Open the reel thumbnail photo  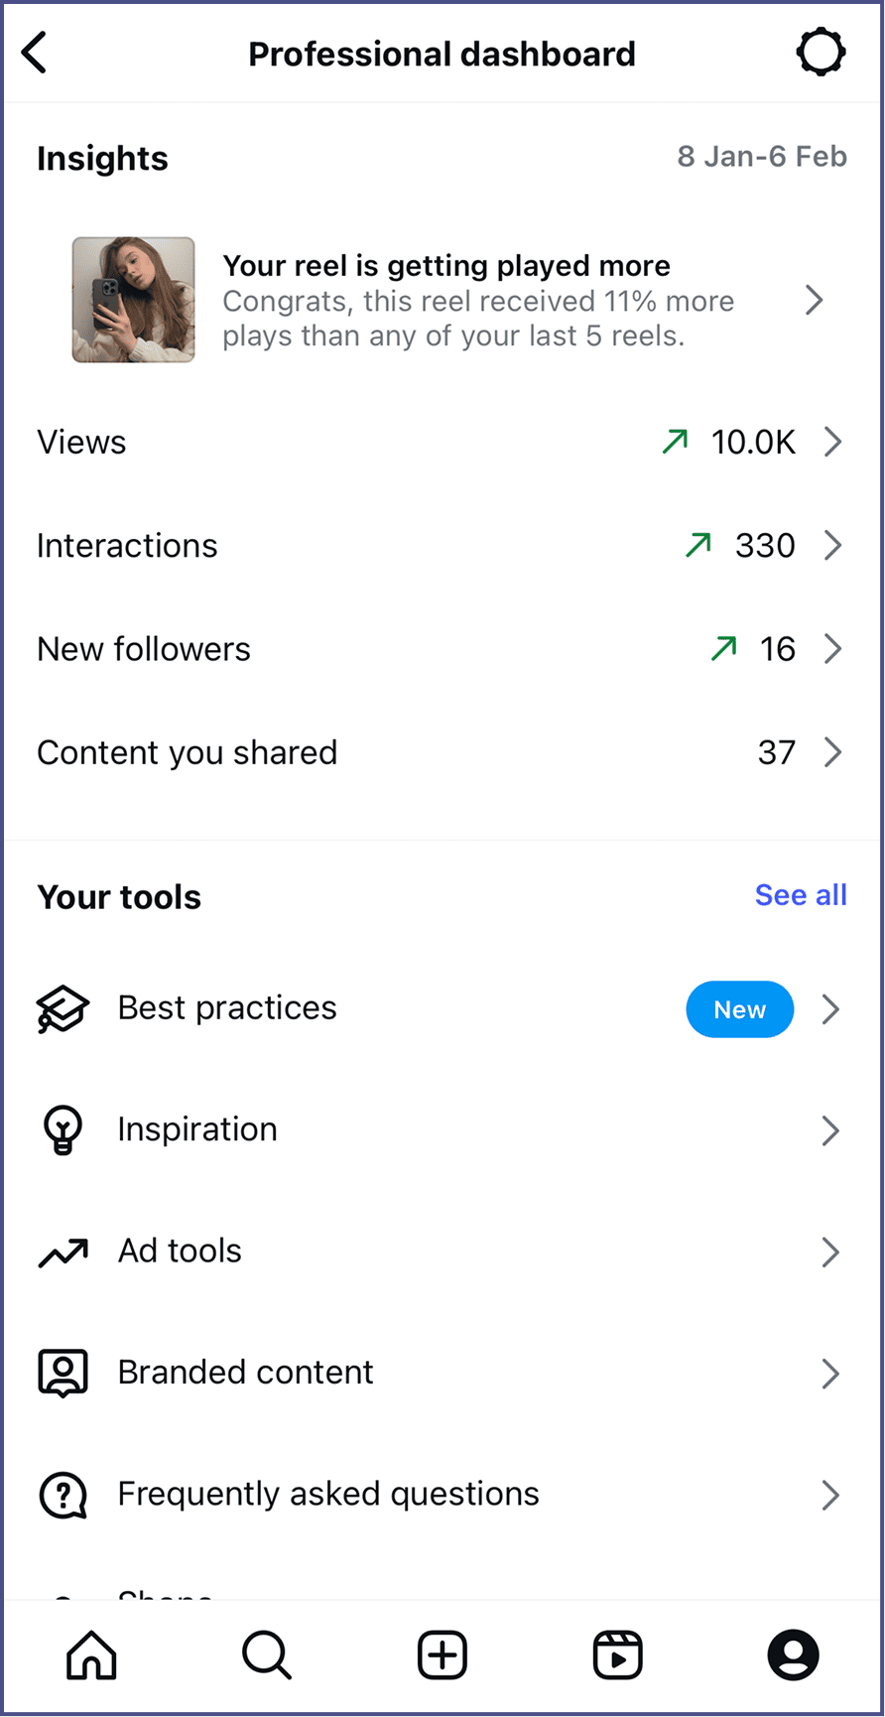pyautogui.click(x=133, y=300)
